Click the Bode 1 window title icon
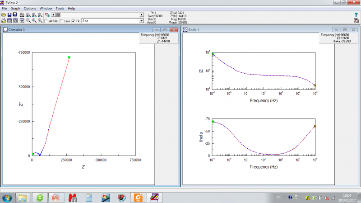 (185, 30)
